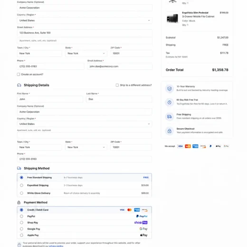Image resolution: width=247 pixels, height=247 pixels.
Task: Choose White Glove Delivery radio option
Action: point(21,193)
